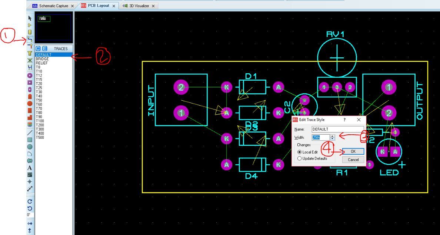The image size is (440, 235).
Task: Click the Width field showing 25th
Action: click(x=321, y=137)
